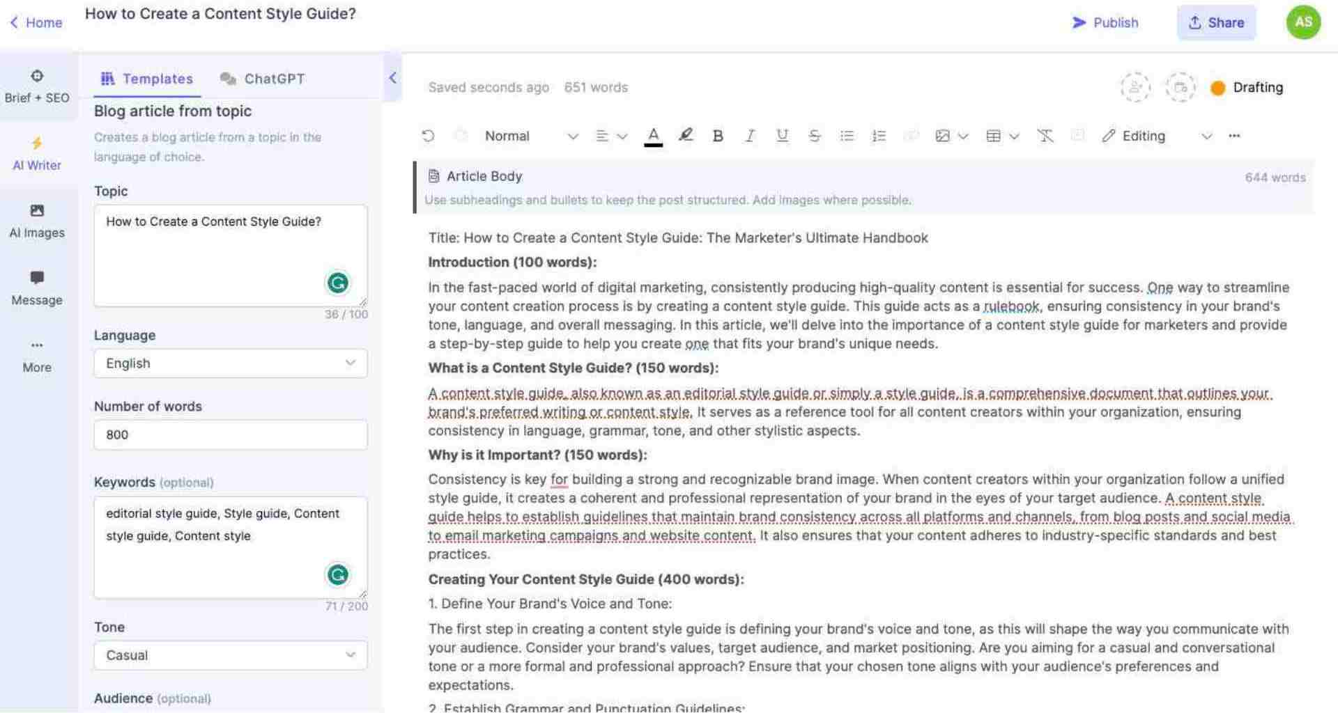Toggle bold formatting
The height and width of the screenshot is (713, 1338).
click(718, 136)
